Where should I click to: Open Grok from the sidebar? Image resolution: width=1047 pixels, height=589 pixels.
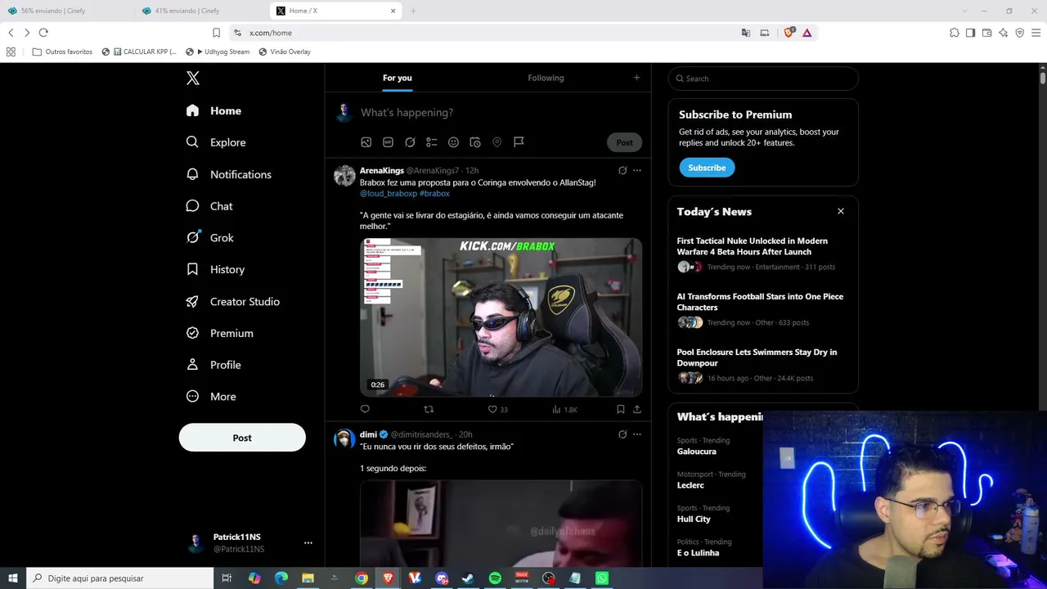210,237
